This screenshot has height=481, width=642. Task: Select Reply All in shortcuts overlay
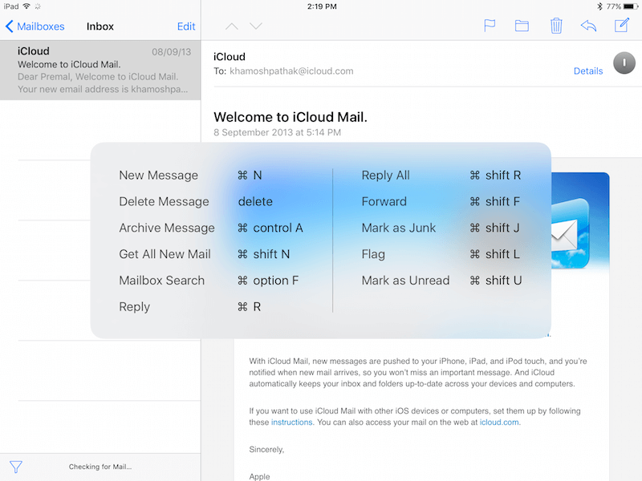click(385, 176)
